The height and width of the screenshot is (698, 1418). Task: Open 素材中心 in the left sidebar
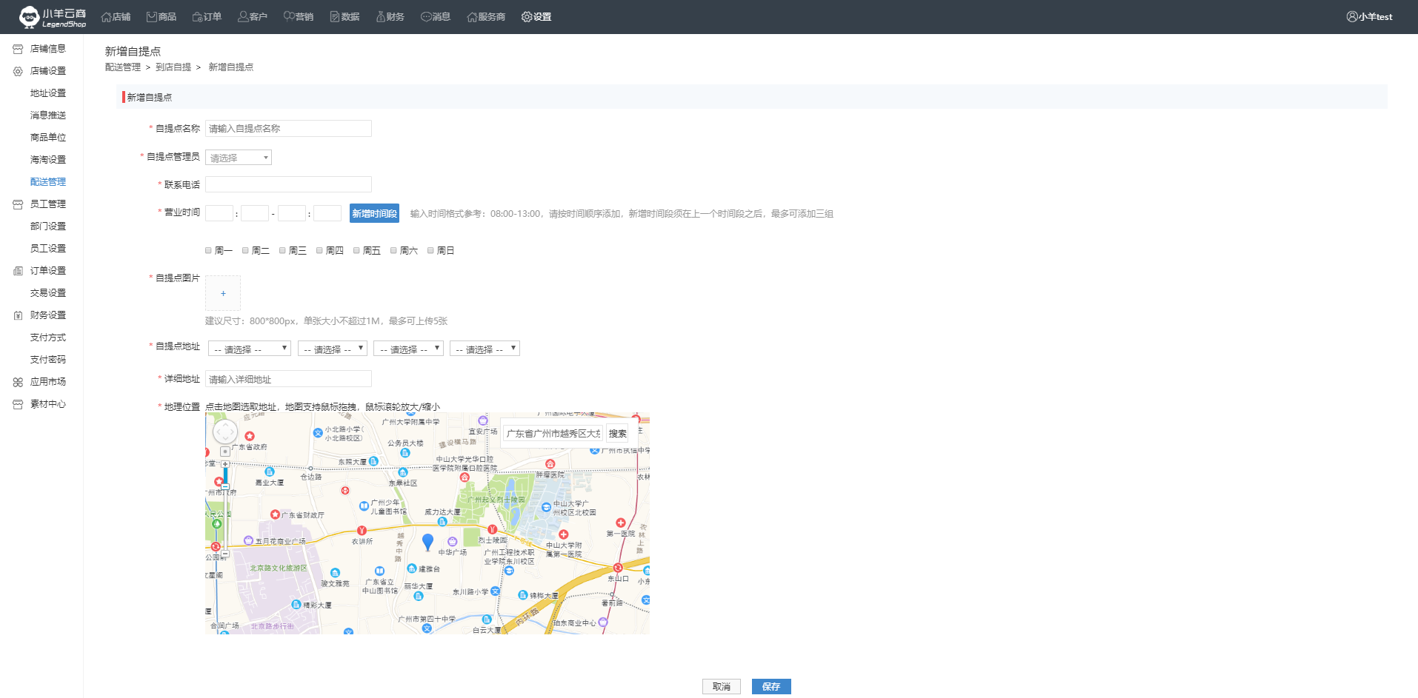pos(47,404)
